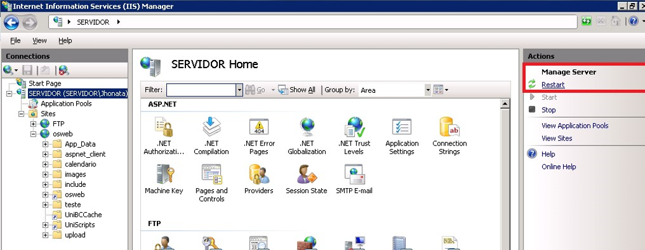Click the SERVIDOR address bar breadcrumb
Image resolution: width=645 pixels, height=250 pixels.
93,22
